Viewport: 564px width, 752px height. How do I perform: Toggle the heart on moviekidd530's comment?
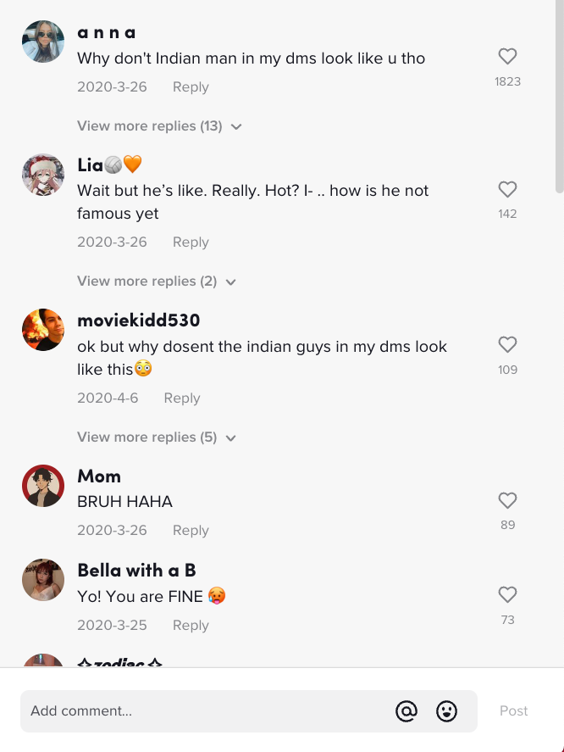507,345
